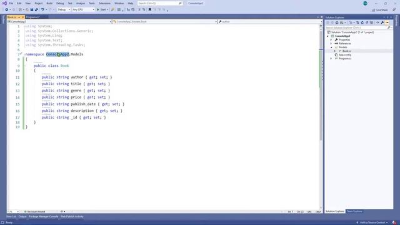Click the No issues found status indicator
This screenshot has width=400, height=225.
tap(35, 212)
